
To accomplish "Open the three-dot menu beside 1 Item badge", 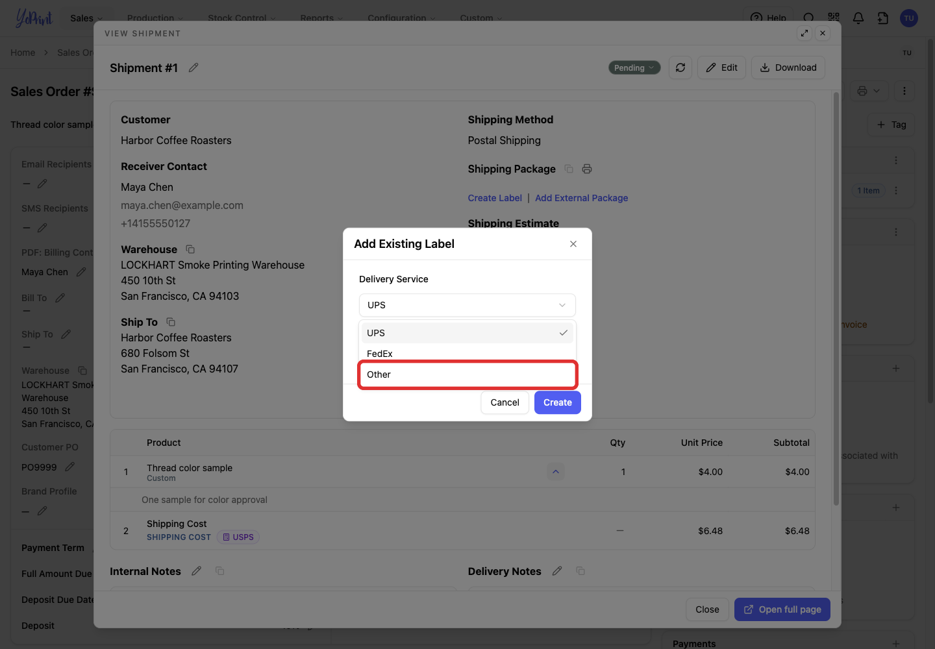I will pos(896,190).
